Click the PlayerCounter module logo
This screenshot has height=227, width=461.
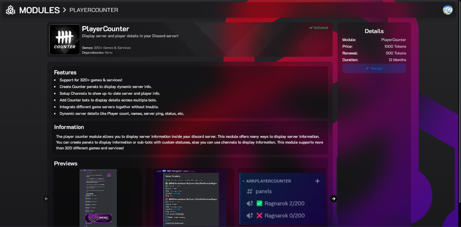[x=65, y=39]
